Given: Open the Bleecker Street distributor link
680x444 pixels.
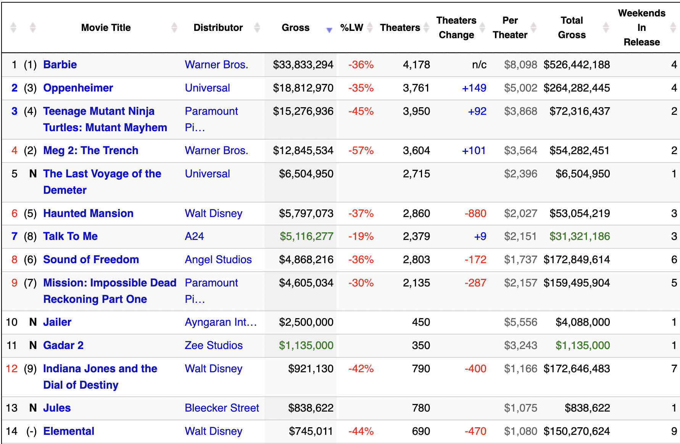Looking at the screenshot, I should [222, 408].
